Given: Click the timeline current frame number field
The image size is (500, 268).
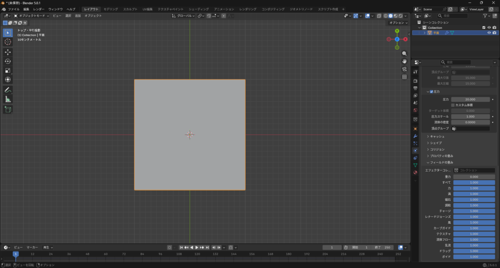Looking at the screenshot, I should [x=332, y=248].
